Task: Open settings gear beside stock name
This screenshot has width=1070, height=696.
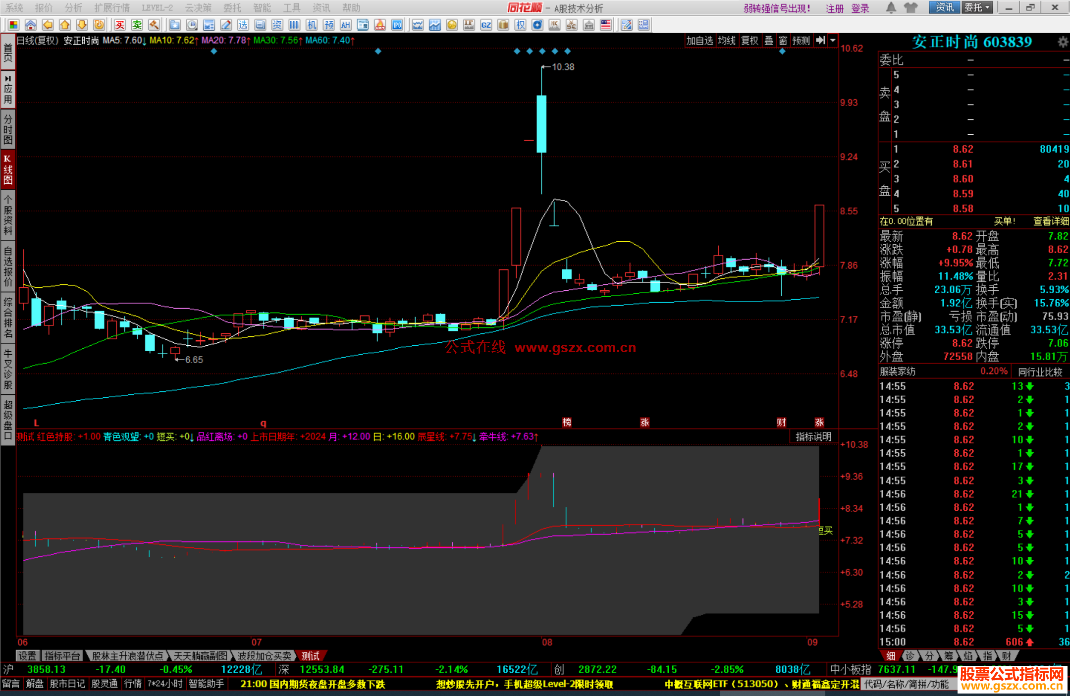Action: 1062,42
